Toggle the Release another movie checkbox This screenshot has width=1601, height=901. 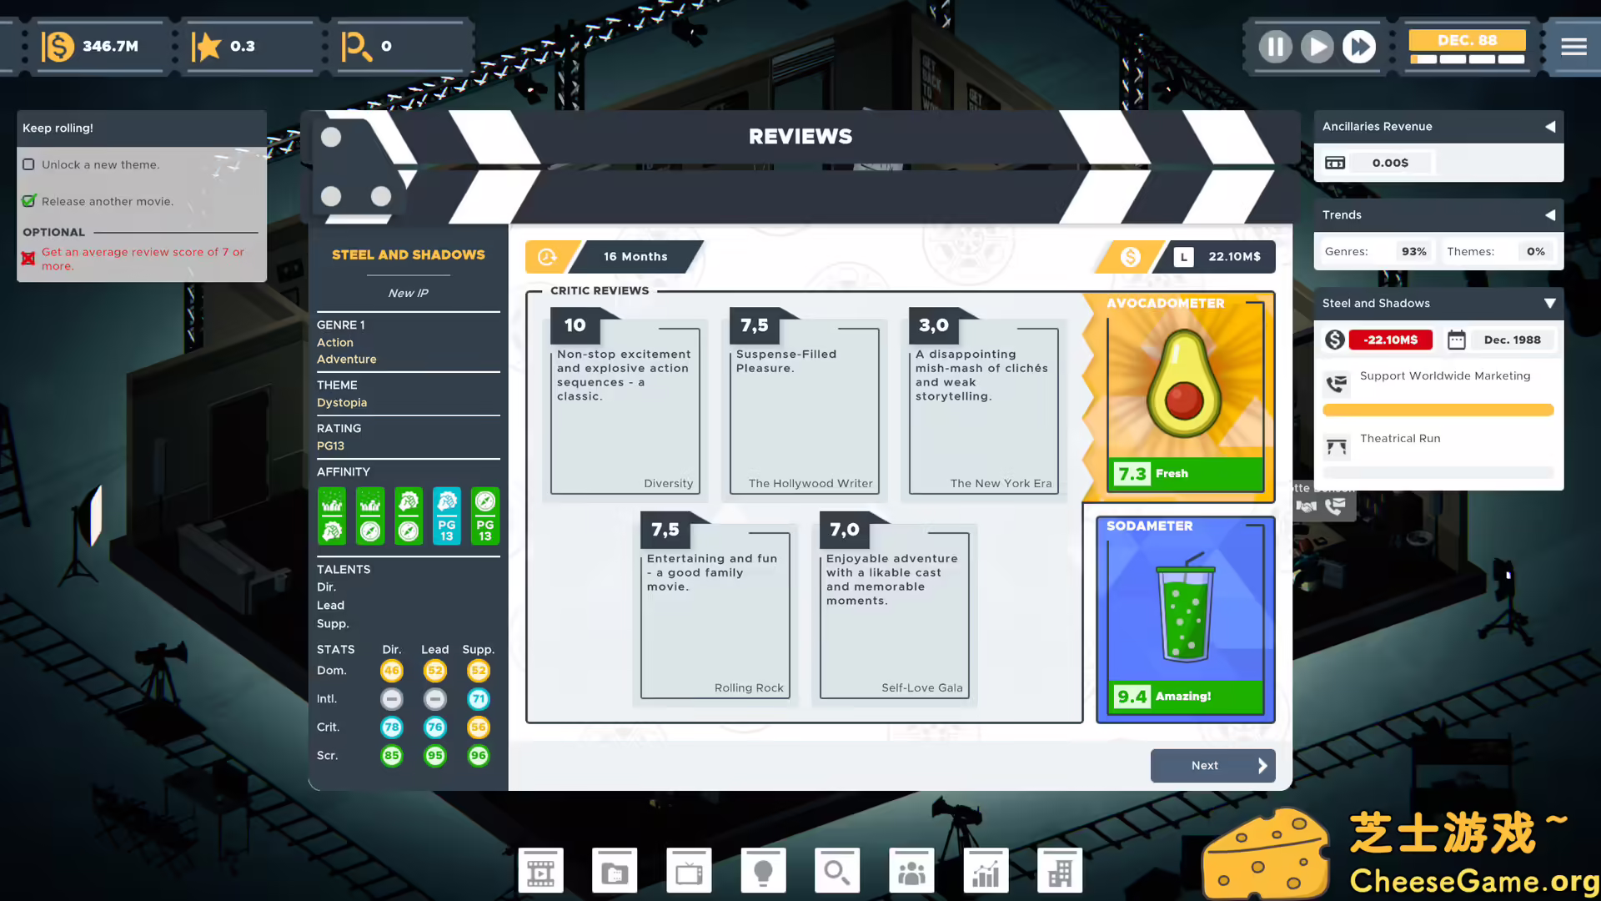30,200
